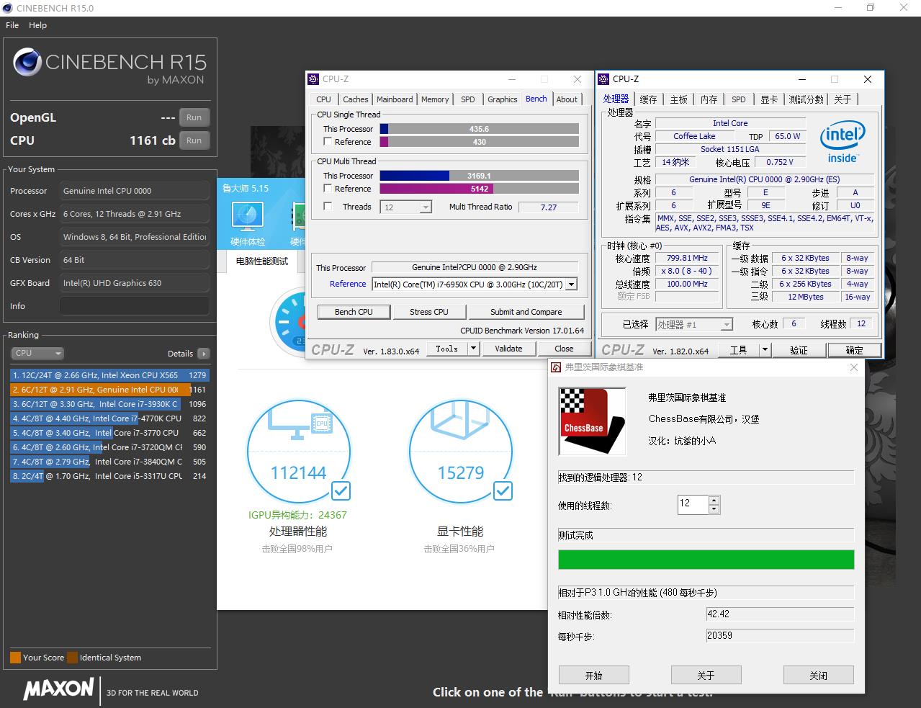The image size is (921, 708).
Task: Select the Xeon X565 ranking row
Action: [109, 375]
